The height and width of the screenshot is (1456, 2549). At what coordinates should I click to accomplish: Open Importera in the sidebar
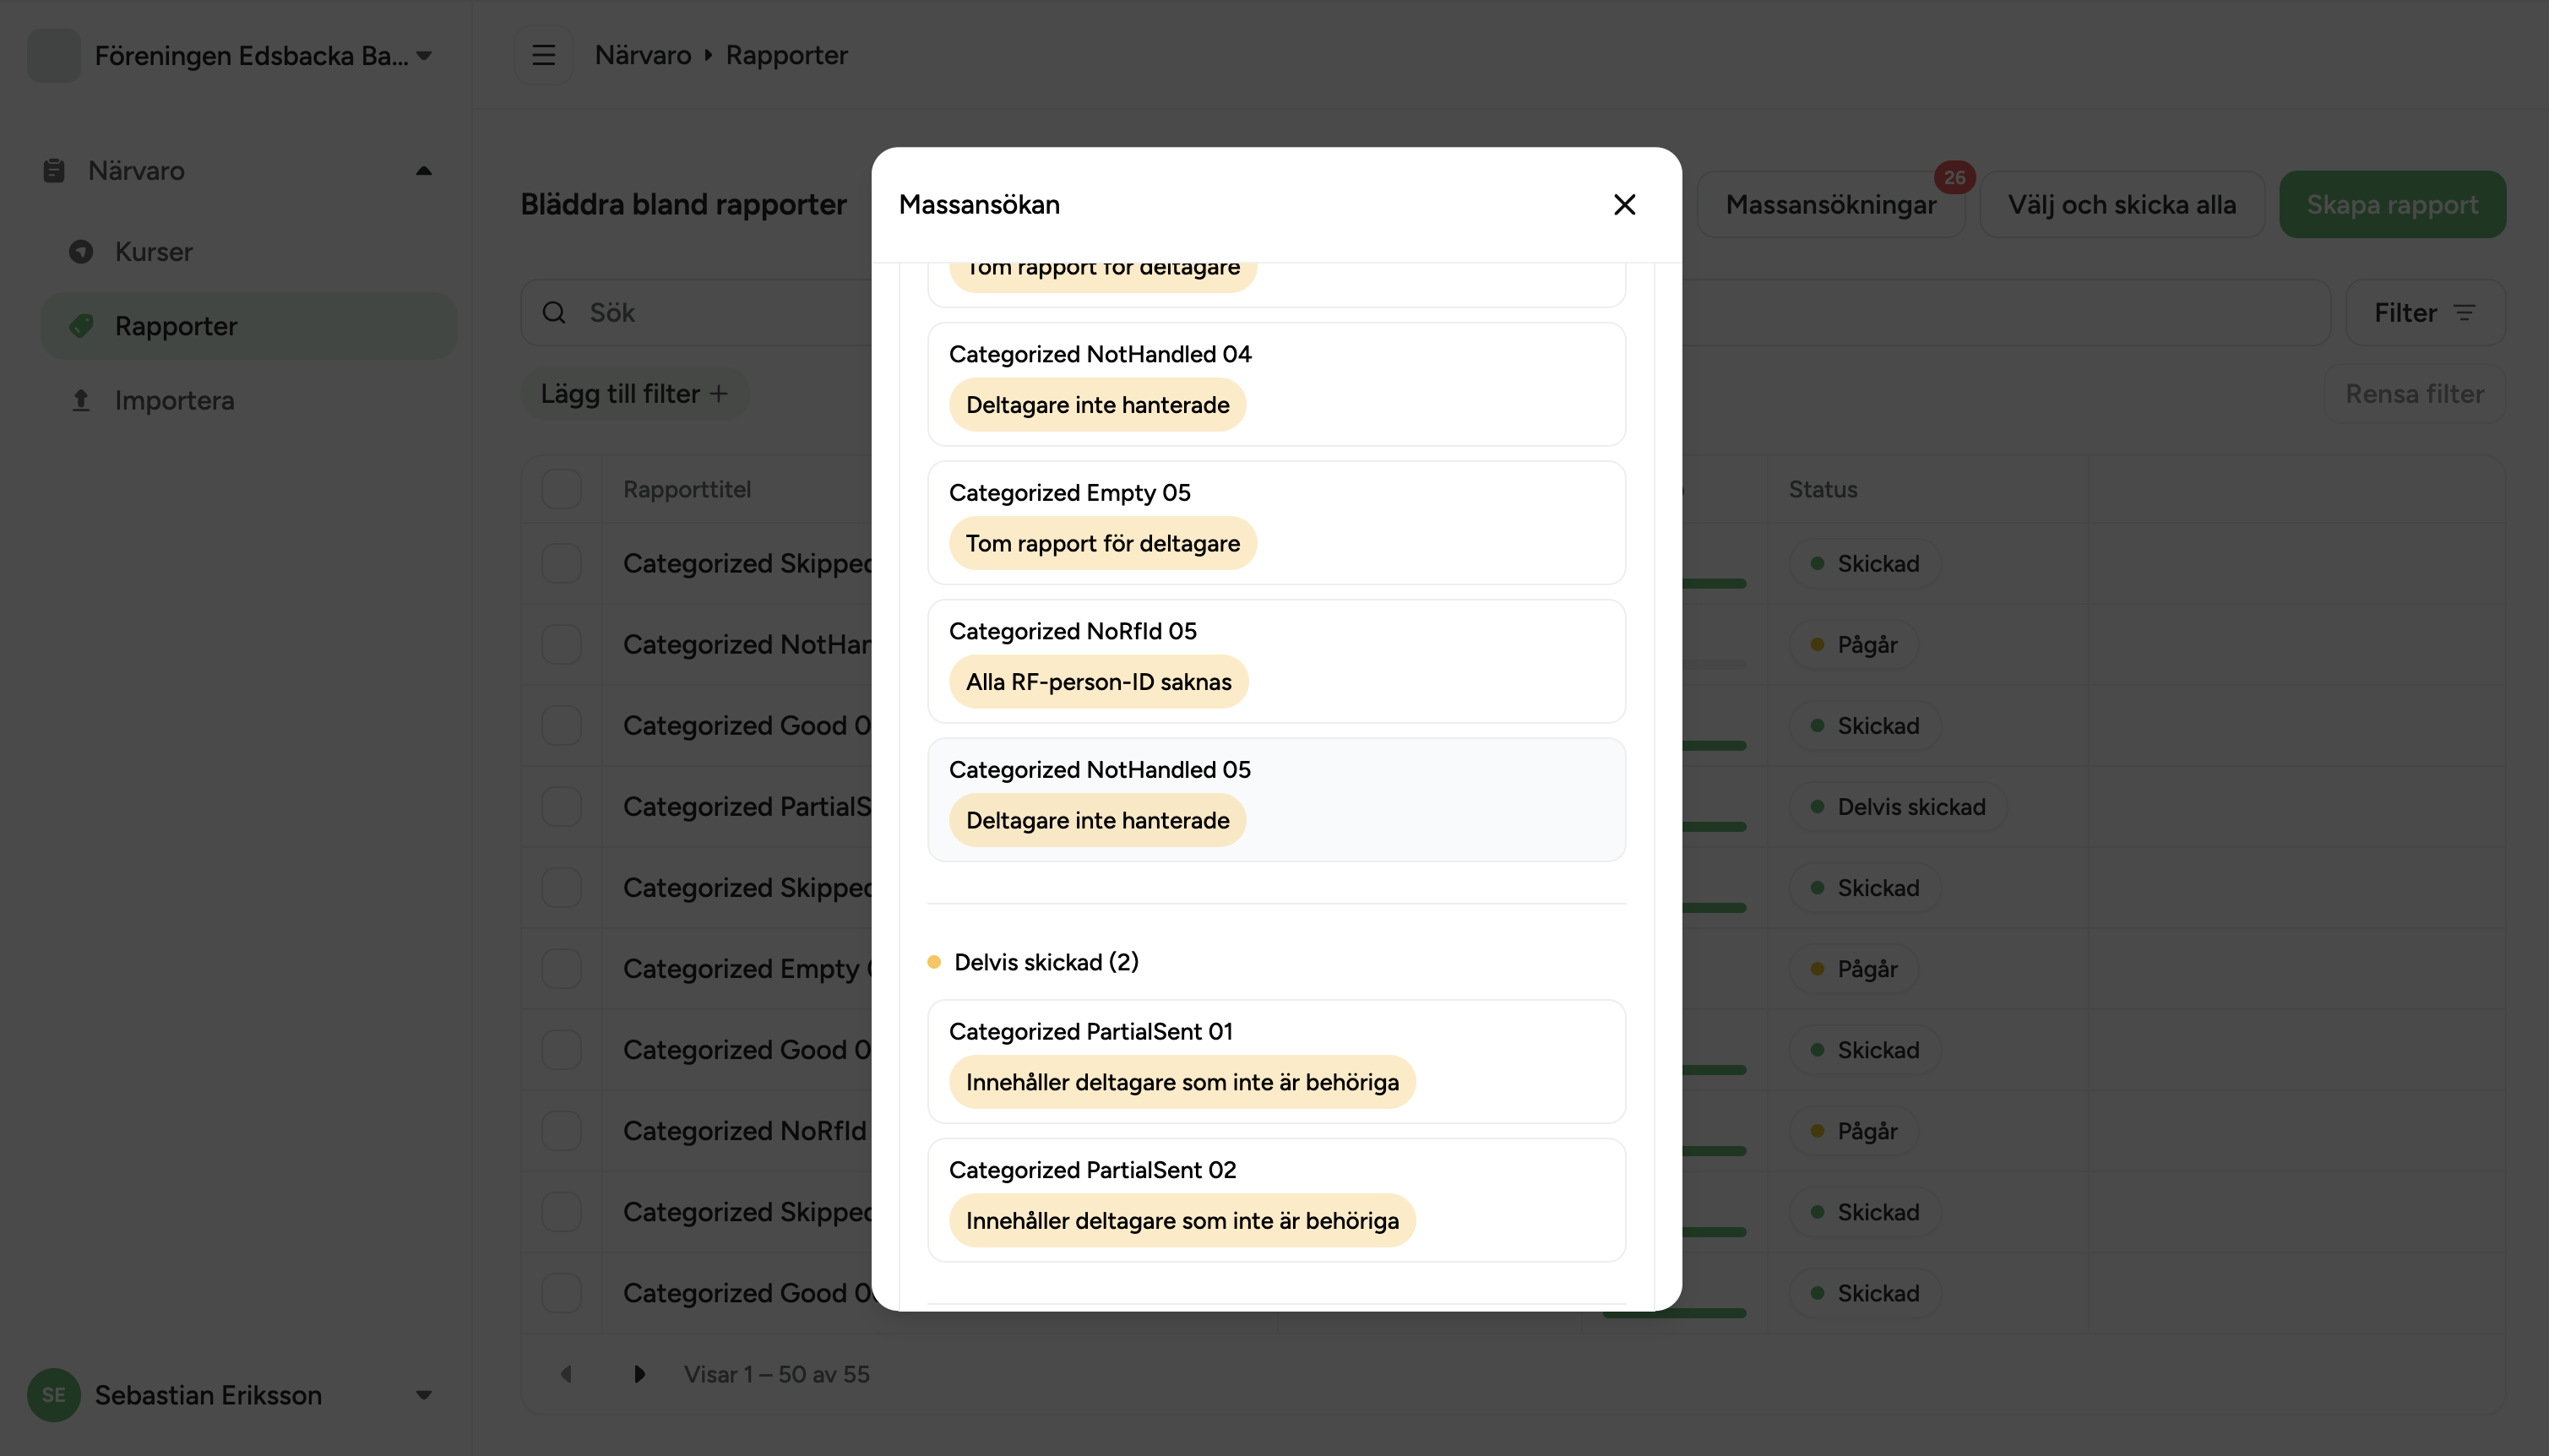tap(248, 400)
